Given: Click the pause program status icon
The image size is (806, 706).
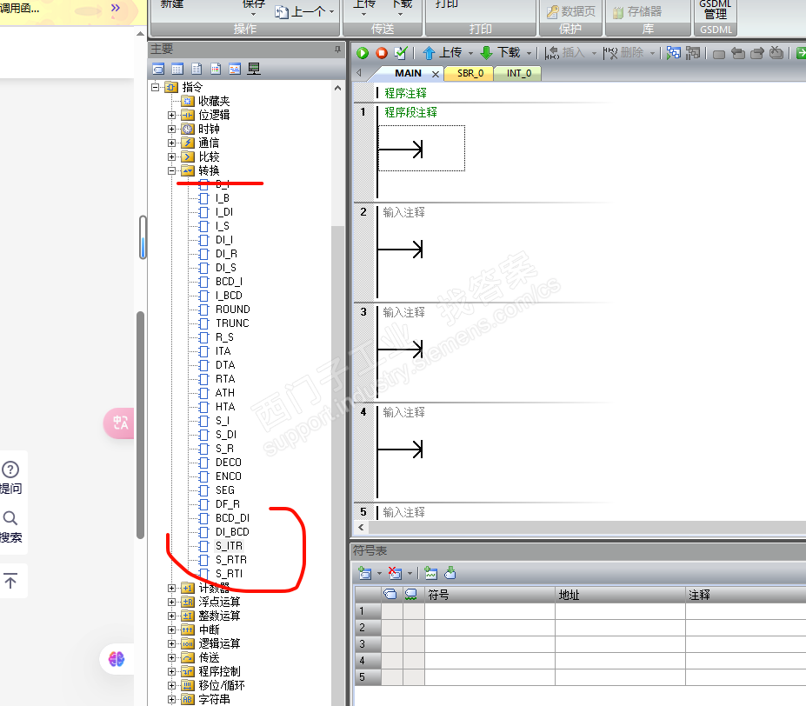Looking at the screenshot, I should tap(693, 53).
